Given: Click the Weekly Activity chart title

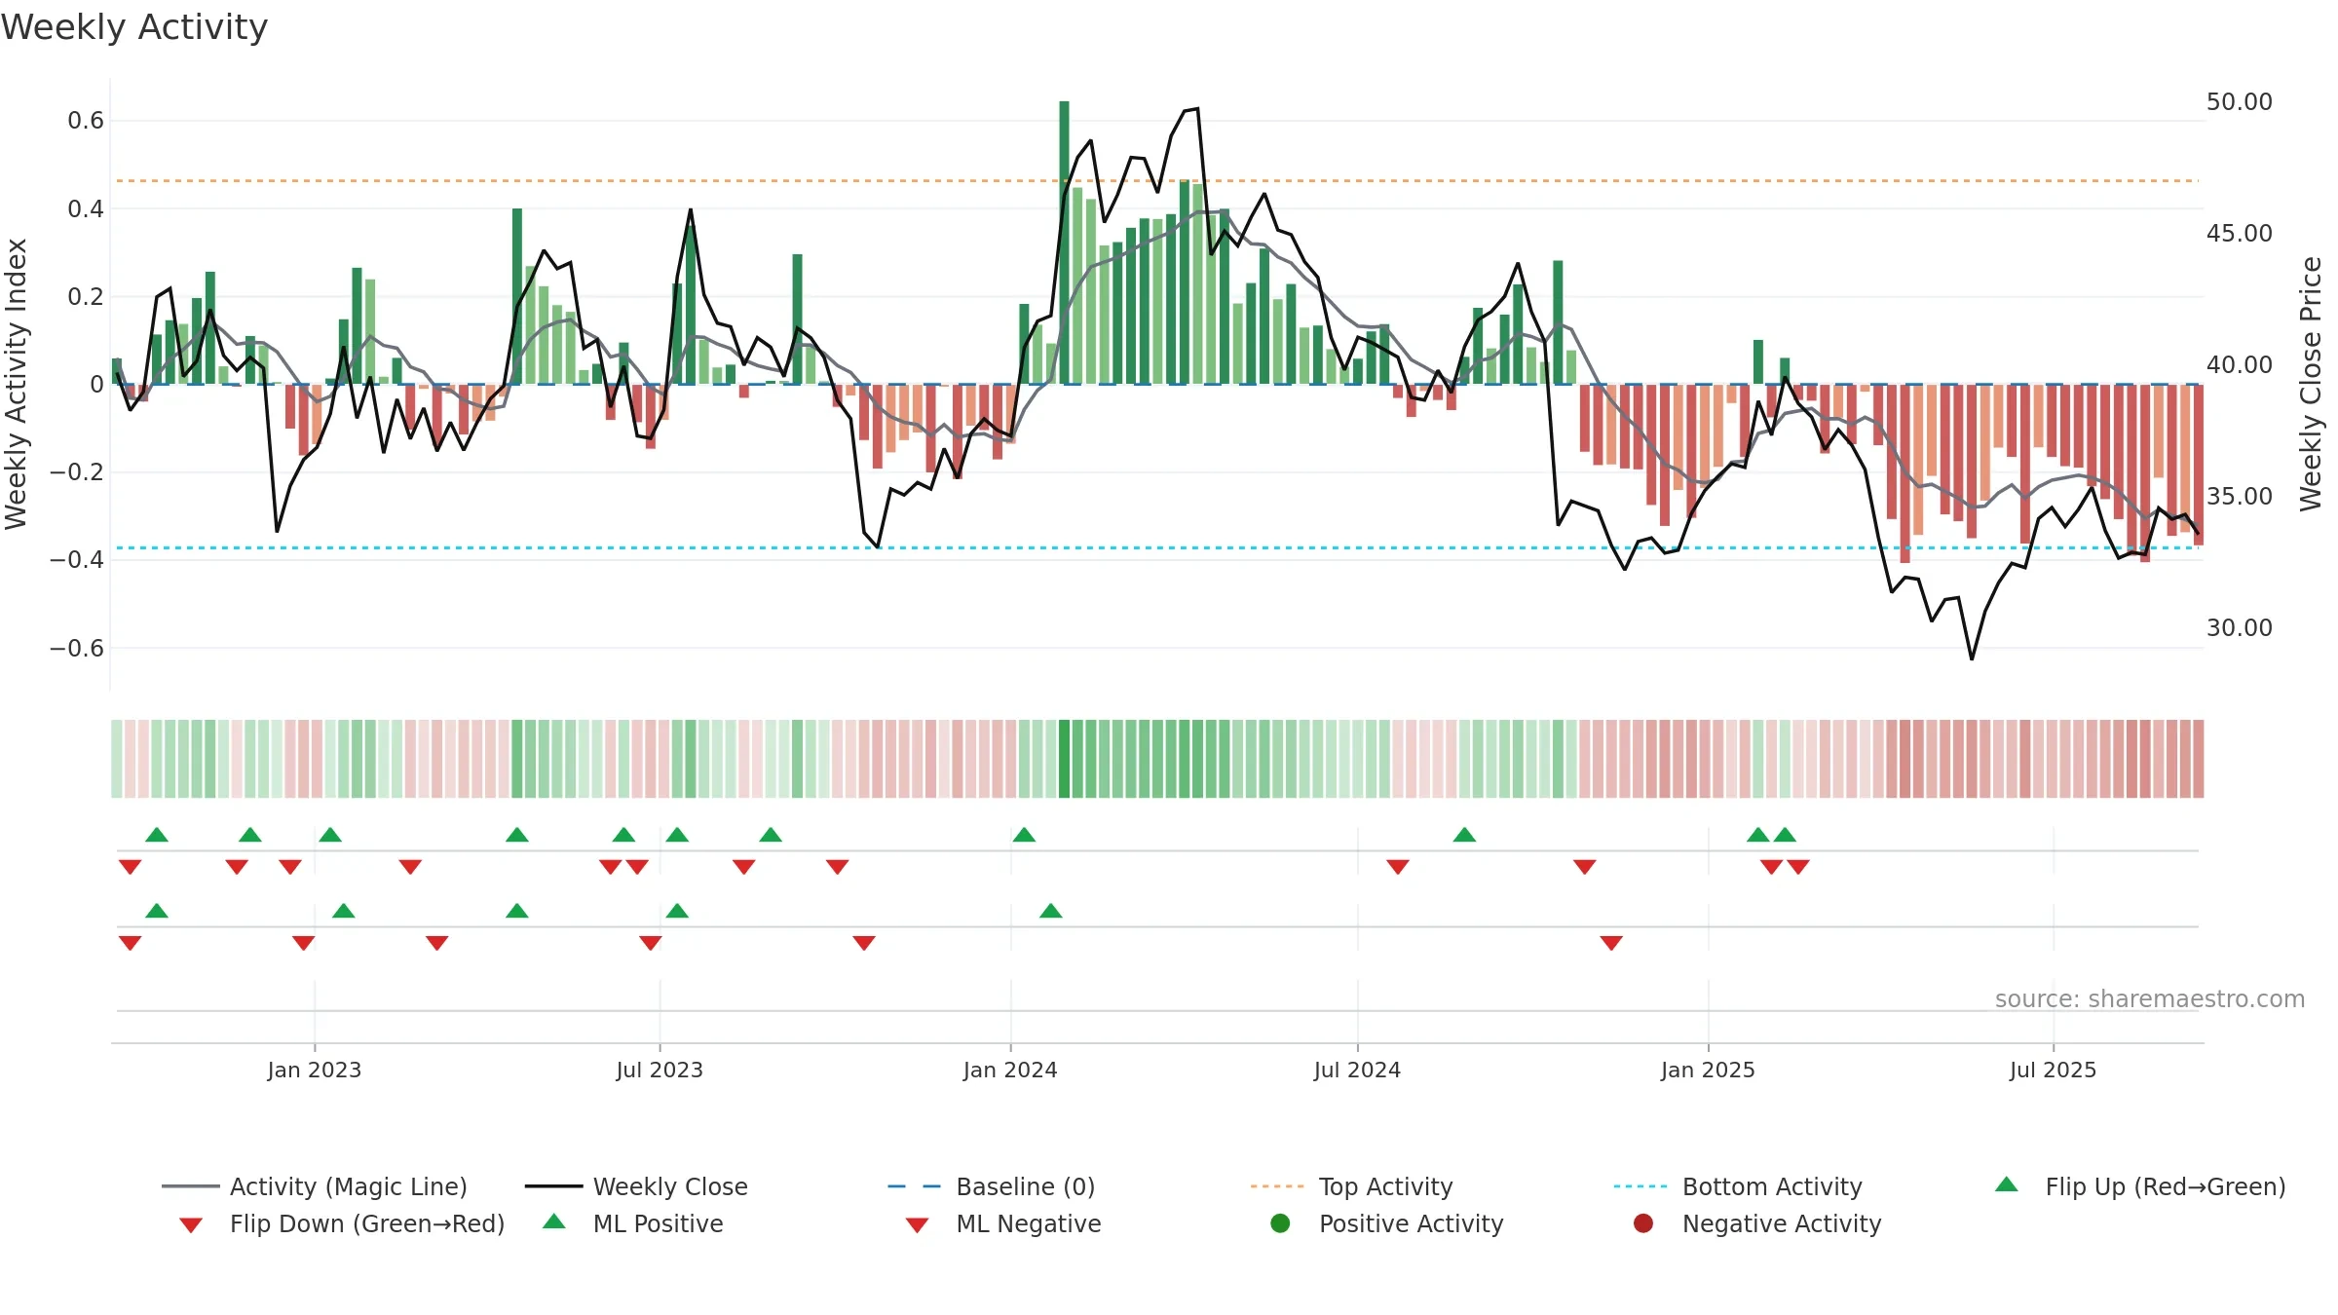Looking at the screenshot, I should (x=134, y=27).
